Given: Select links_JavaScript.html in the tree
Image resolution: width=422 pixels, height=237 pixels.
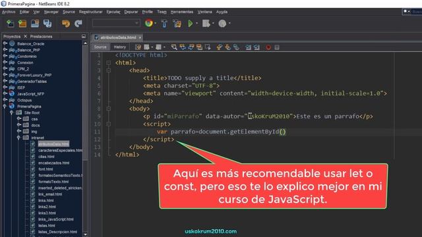Looking at the screenshot, I should coord(55,219).
